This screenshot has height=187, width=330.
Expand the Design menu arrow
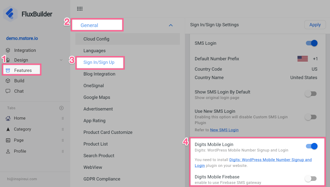[x=61, y=60]
